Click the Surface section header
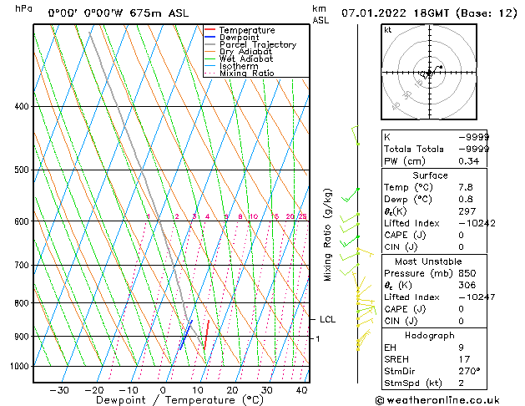Screen dimensions: 525x406 430,175
